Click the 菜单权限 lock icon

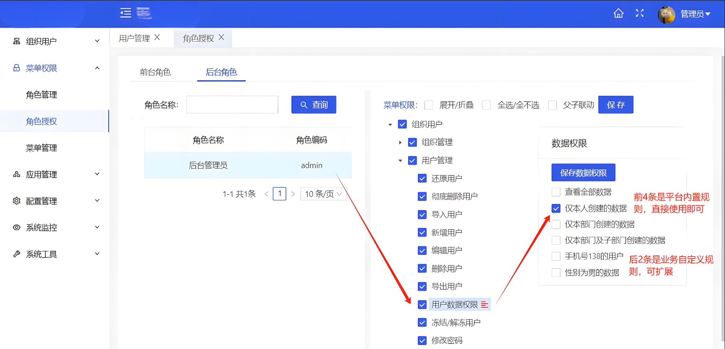[17, 68]
